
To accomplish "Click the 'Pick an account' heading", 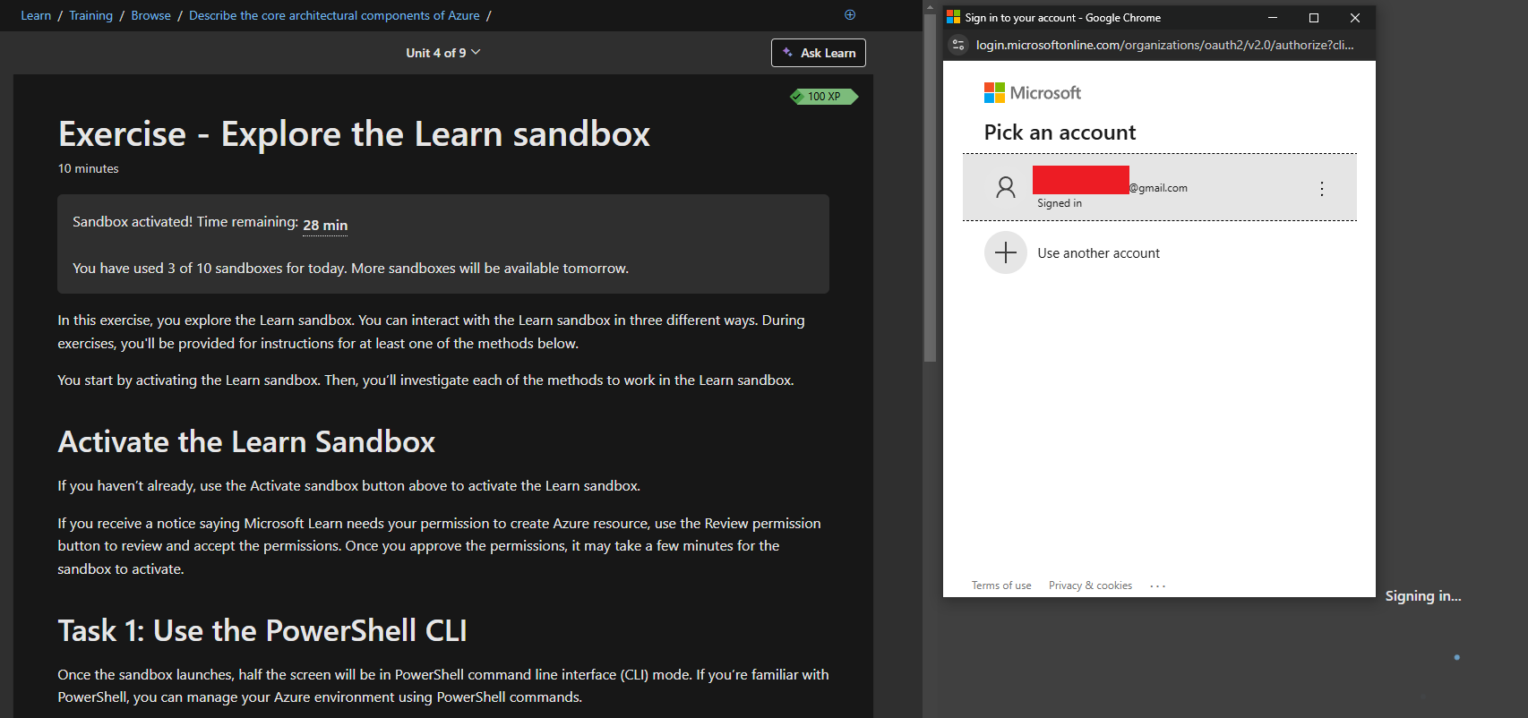I will (x=1060, y=132).
